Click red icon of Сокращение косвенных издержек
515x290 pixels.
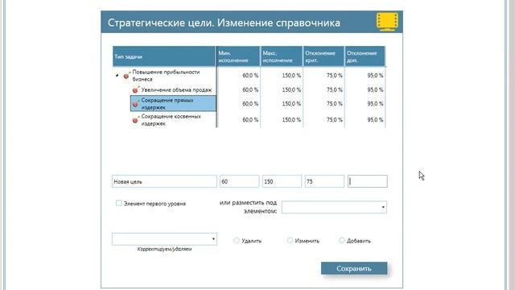click(135, 120)
